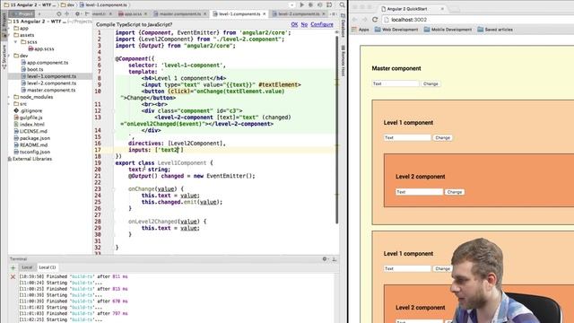The width and height of the screenshot is (574, 323).
Task: Open LICENSE.md in project tree
Action: coord(30,131)
